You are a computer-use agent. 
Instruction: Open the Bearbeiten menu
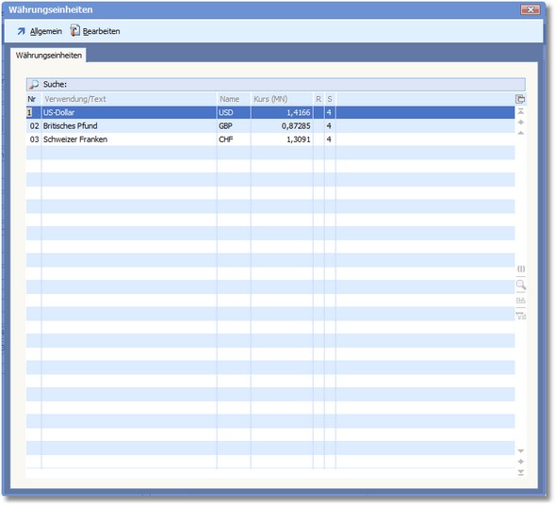tap(95, 31)
